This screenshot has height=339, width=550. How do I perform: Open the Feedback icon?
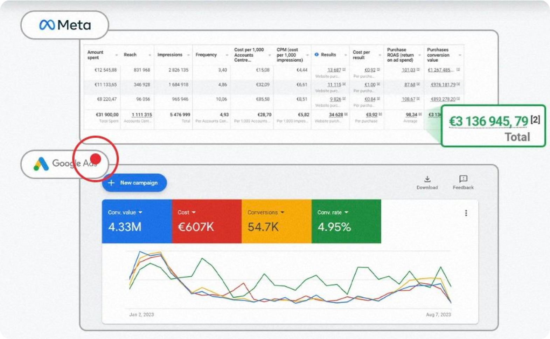click(463, 179)
